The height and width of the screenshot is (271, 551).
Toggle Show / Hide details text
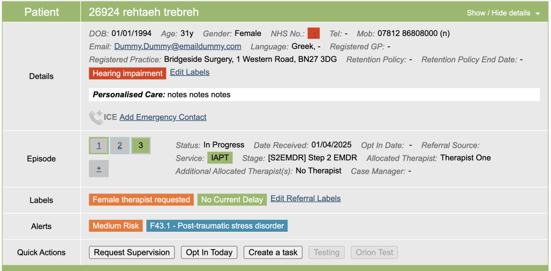coord(498,13)
